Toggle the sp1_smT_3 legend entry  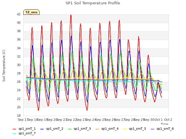tap(79, 129)
